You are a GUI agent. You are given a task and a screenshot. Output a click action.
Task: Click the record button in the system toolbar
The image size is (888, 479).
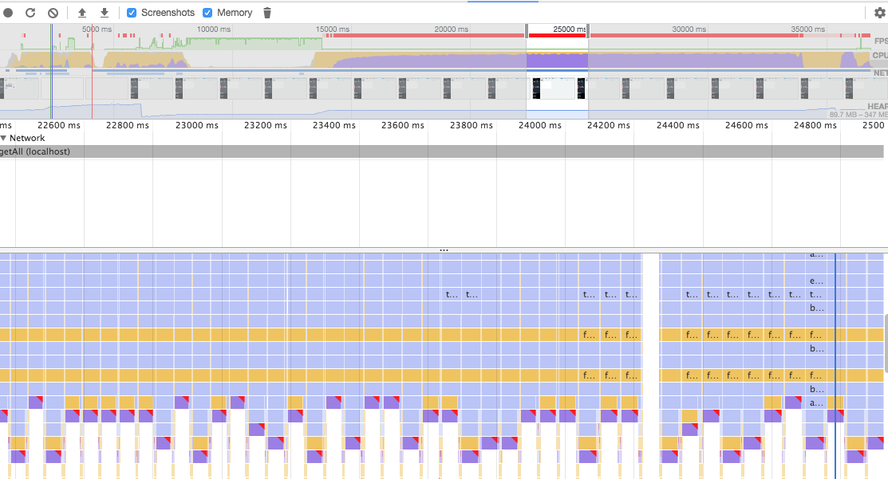coord(8,12)
